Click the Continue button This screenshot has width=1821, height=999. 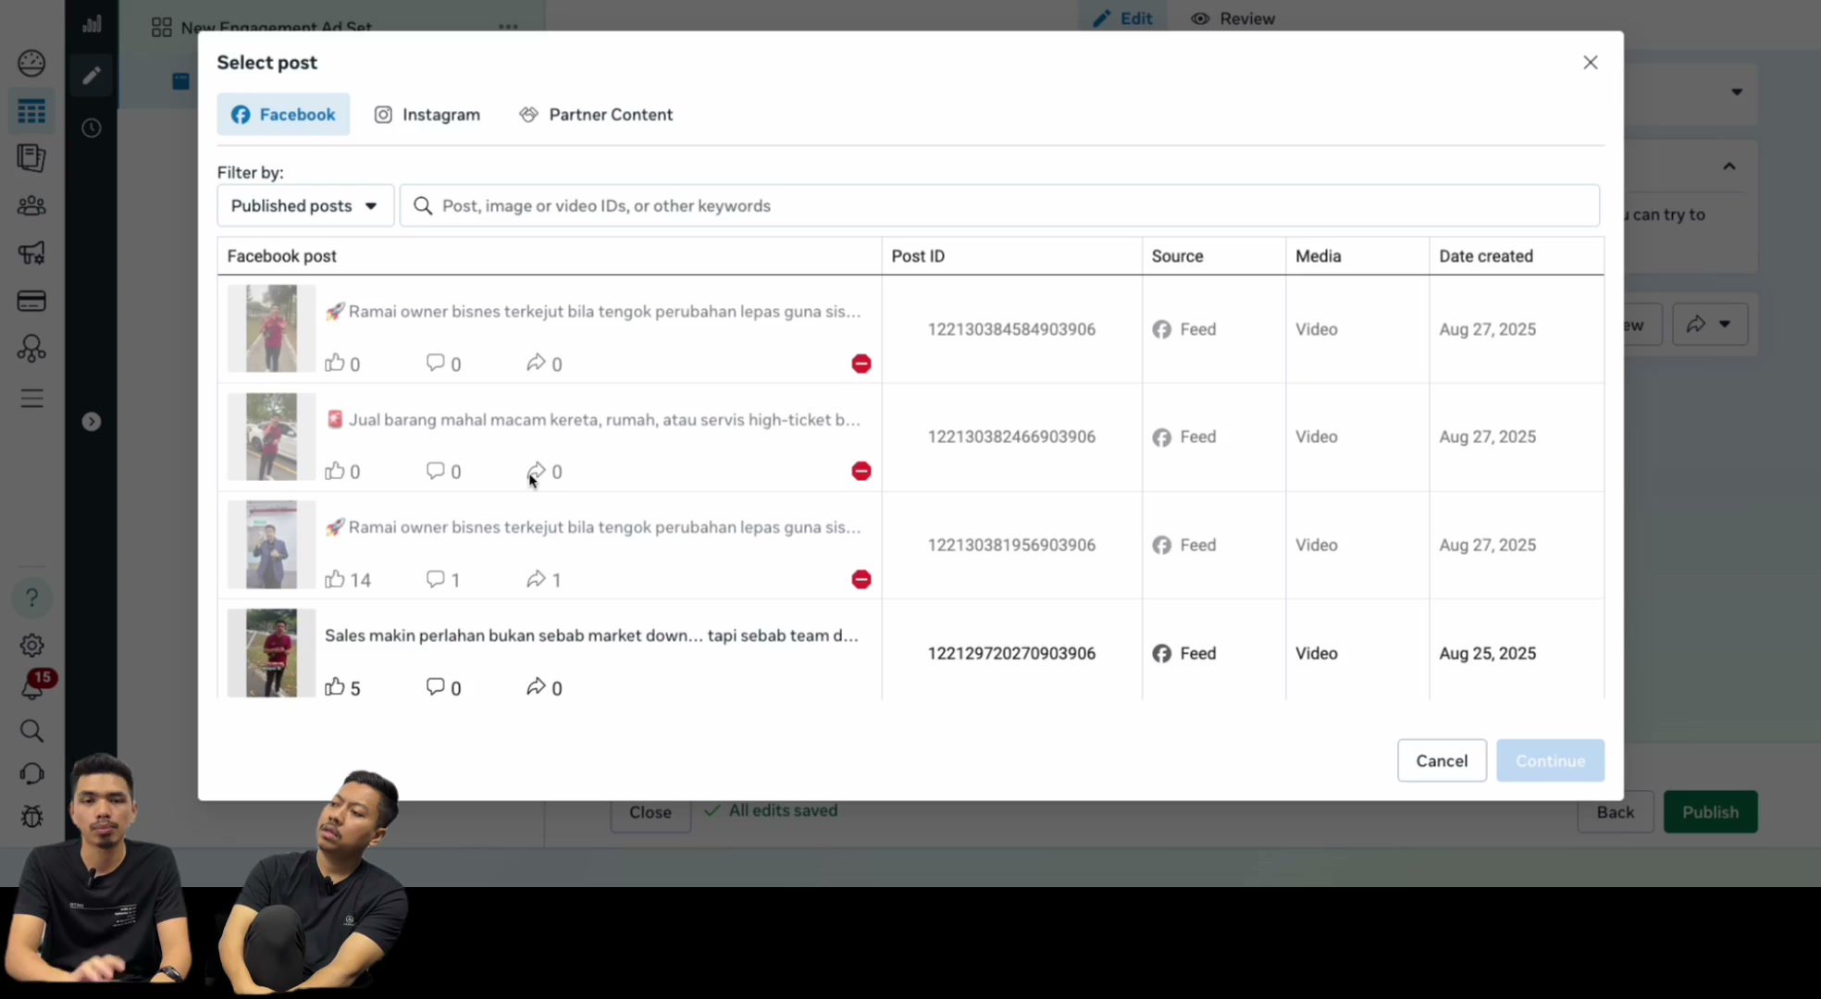click(x=1550, y=760)
